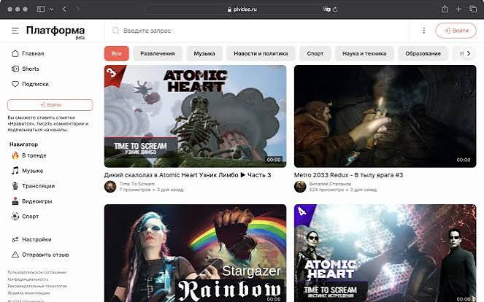Image resolution: width=484 pixels, height=302 pixels.
Task: Click title Дикий скалолаз в Atomic Heart
Action: click(x=188, y=175)
